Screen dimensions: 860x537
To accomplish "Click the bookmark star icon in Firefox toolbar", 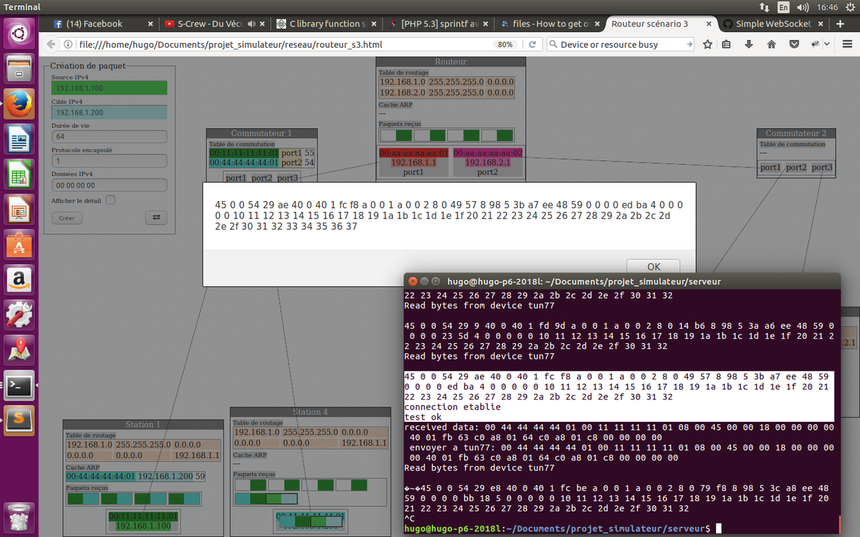I will pyautogui.click(x=708, y=44).
